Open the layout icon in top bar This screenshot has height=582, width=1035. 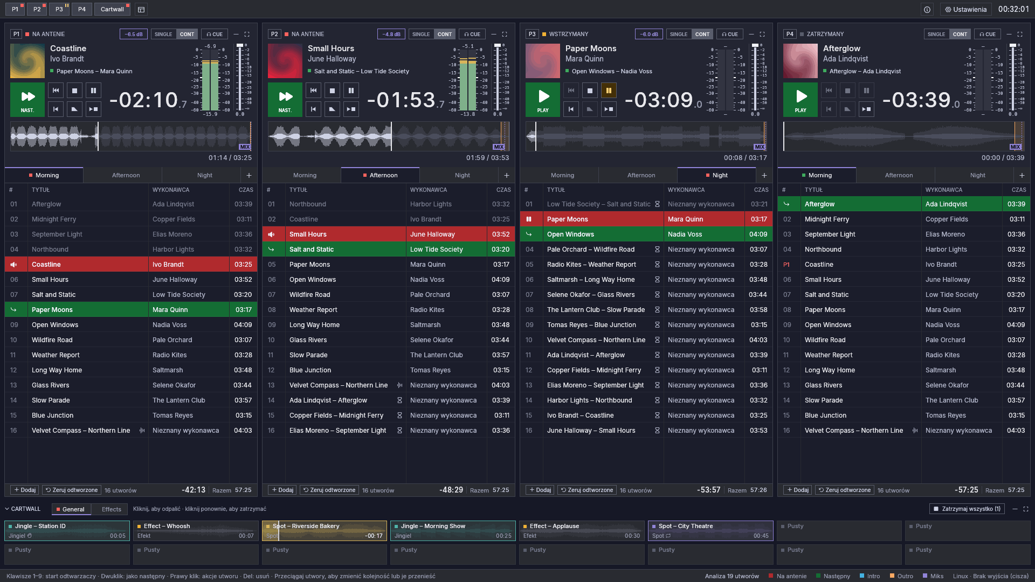pyautogui.click(x=141, y=9)
